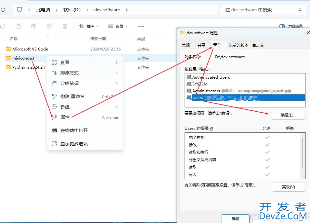Viewport: 310px width, 223px height.
Task: Click the delete trash icon
Action: click(x=65, y=26)
